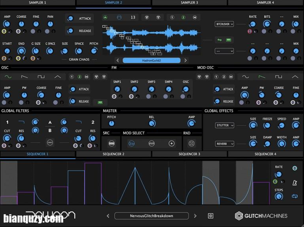Click the metronome icon in the sequencer

click(295, 183)
